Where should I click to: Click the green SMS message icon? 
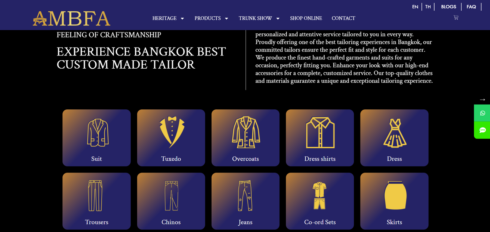click(482, 130)
